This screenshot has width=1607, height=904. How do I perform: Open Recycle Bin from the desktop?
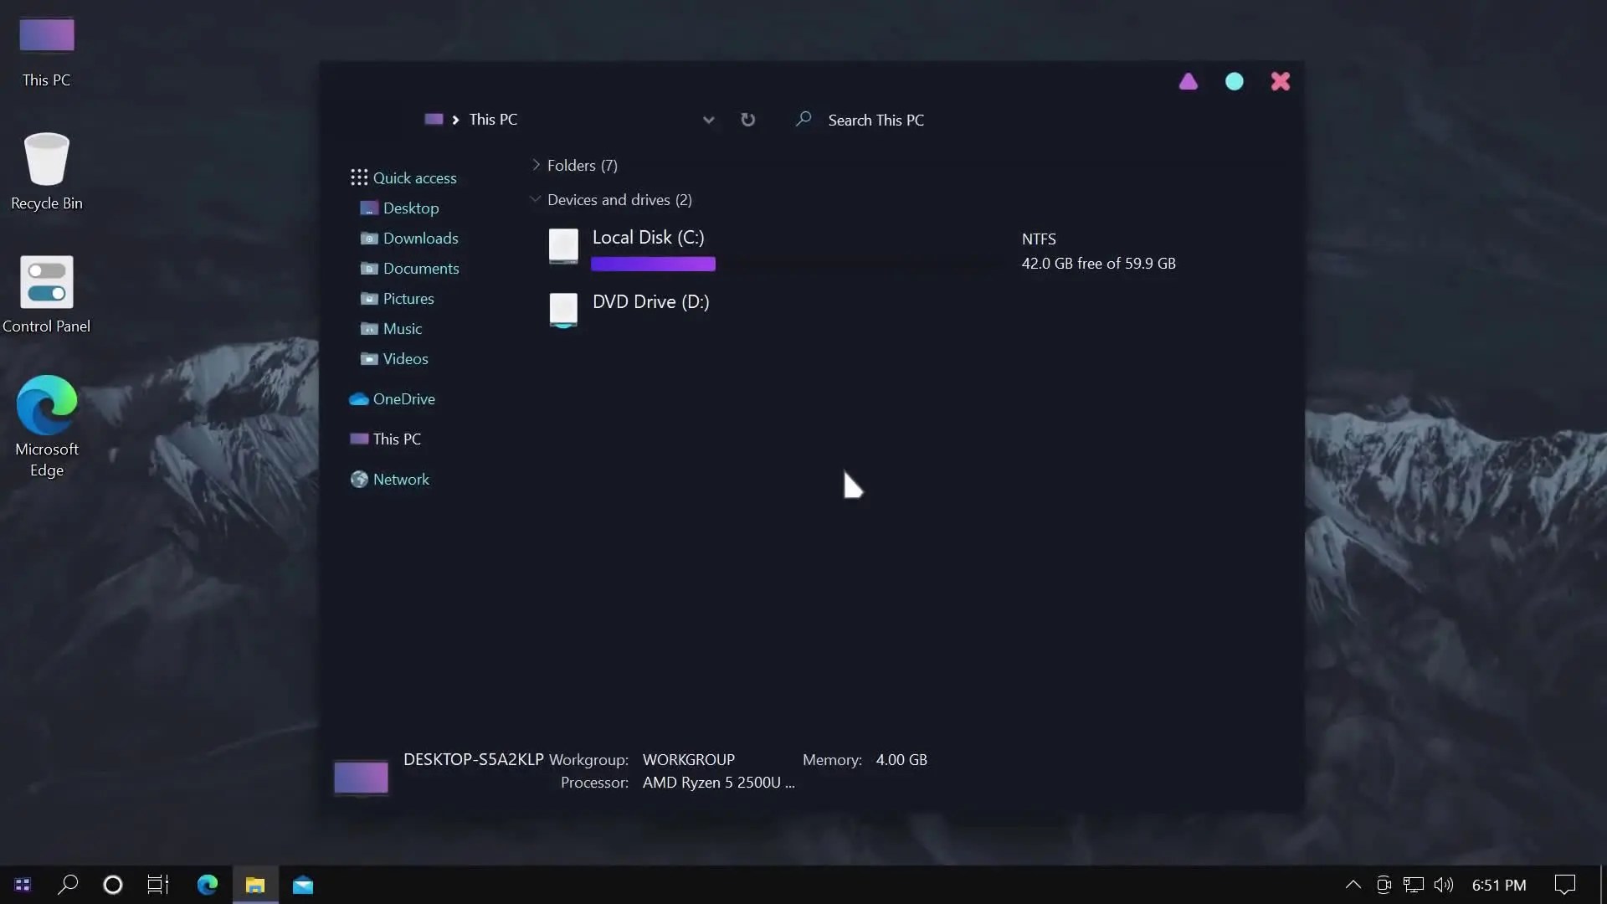(46, 167)
